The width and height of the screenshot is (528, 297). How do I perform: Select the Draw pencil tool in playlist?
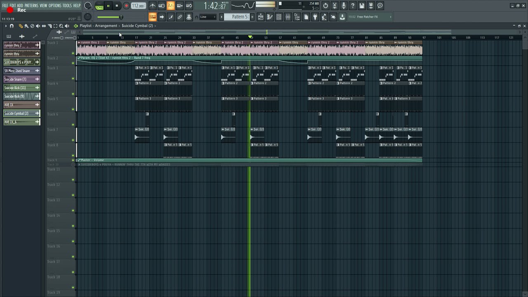[x=21, y=26]
